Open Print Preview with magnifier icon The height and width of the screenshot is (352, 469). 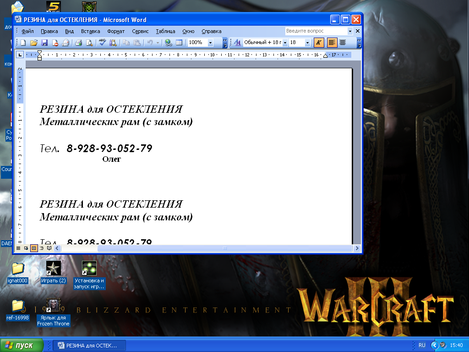pos(89,43)
